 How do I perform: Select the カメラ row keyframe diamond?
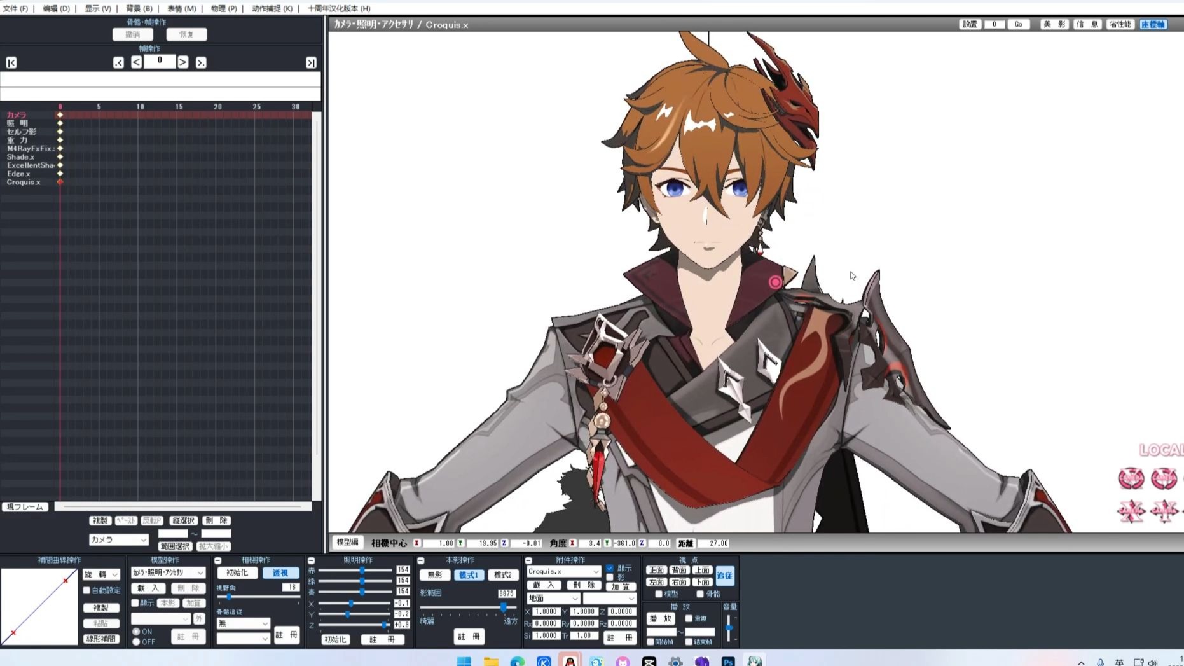(x=60, y=115)
